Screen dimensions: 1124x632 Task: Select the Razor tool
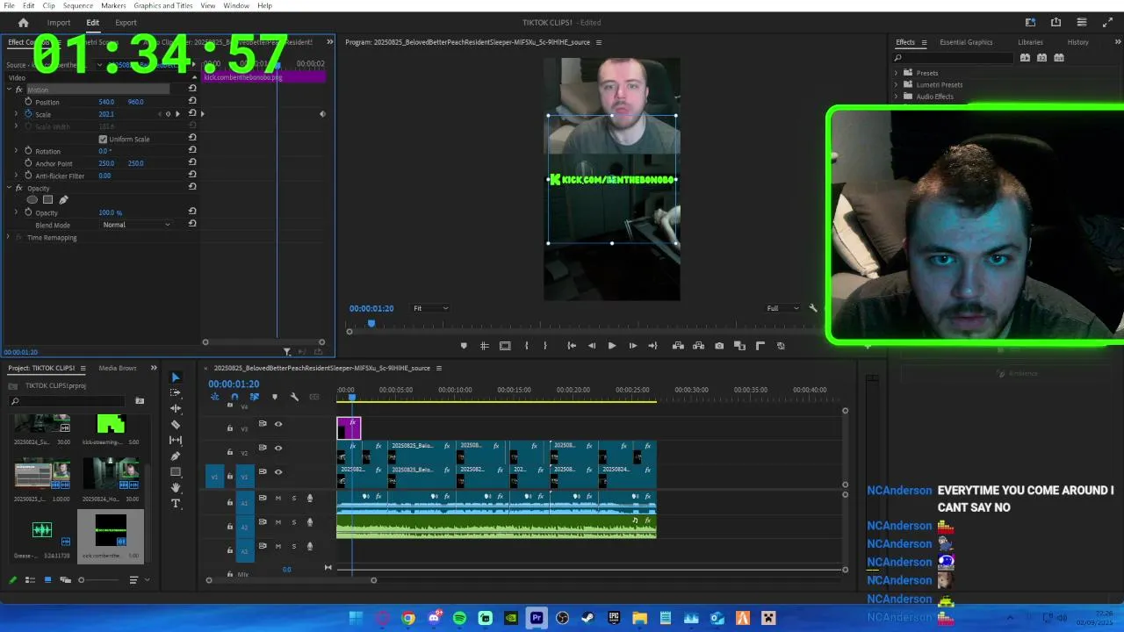176,425
